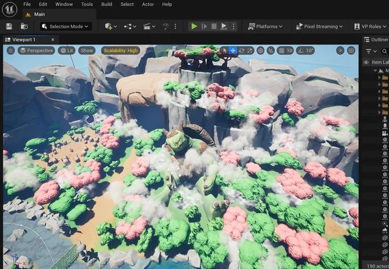This screenshot has width=389, height=269.
Task: Toggle visibility eye in Outliner header
Action: [x=366, y=62]
